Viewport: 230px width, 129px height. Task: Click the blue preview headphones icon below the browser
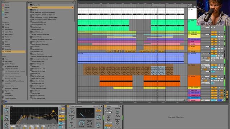point(6,102)
